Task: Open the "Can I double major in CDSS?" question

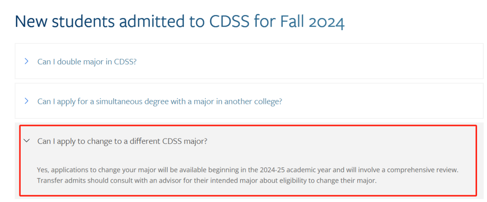Action: pos(87,62)
